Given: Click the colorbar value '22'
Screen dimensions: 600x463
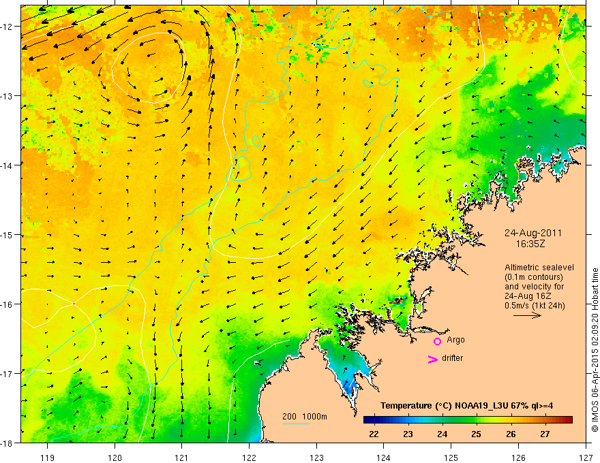Looking at the screenshot, I should [374, 434].
